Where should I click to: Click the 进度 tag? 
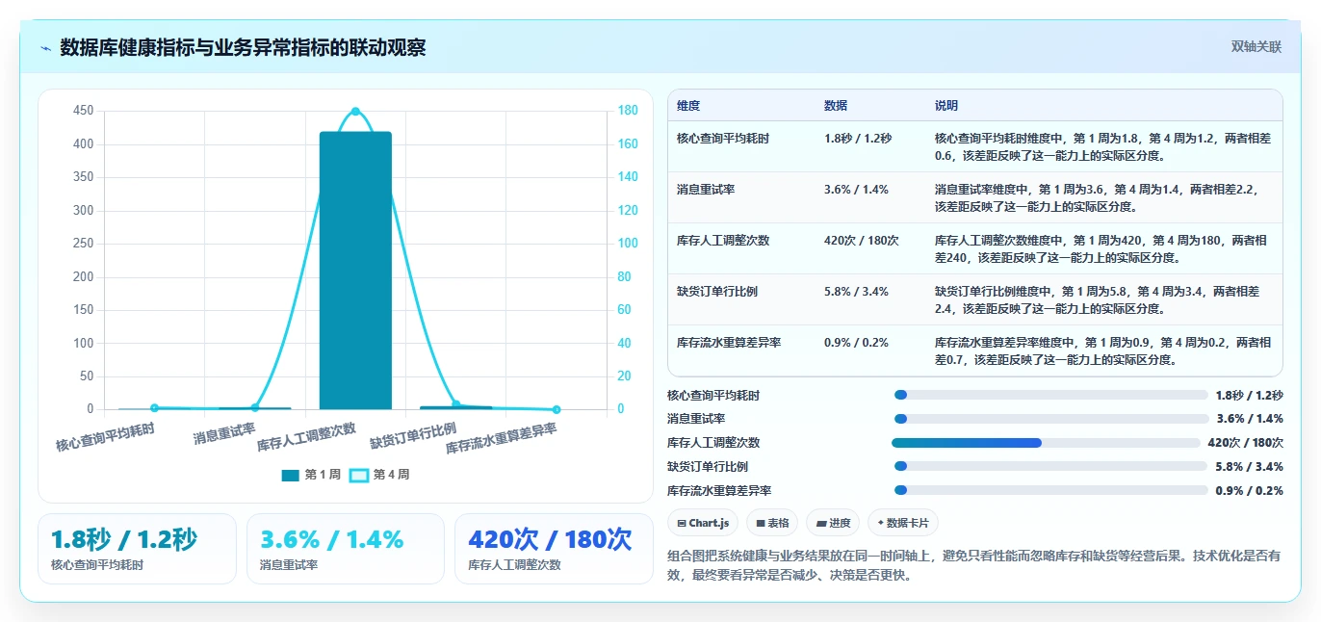(833, 523)
